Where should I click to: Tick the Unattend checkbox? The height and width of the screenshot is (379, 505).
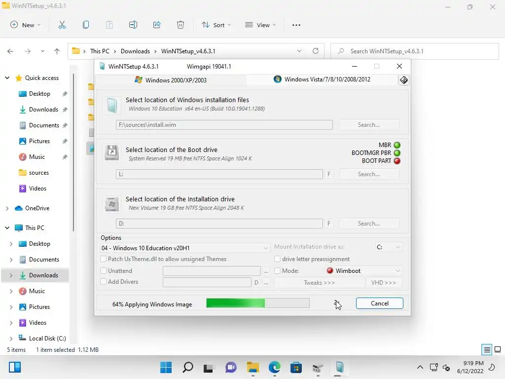(x=104, y=271)
